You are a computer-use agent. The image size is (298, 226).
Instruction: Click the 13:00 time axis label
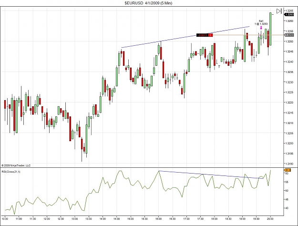coord(75,219)
